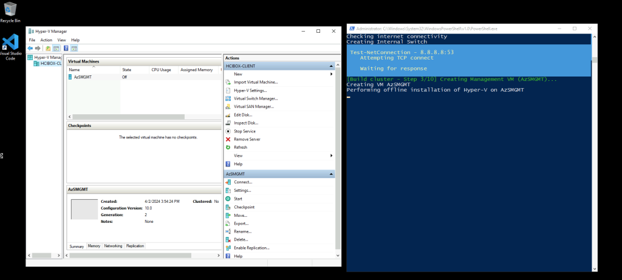This screenshot has height=280, width=622.
Task: Click the Connect icon under AzSMGMT actions
Action: (x=228, y=182)
